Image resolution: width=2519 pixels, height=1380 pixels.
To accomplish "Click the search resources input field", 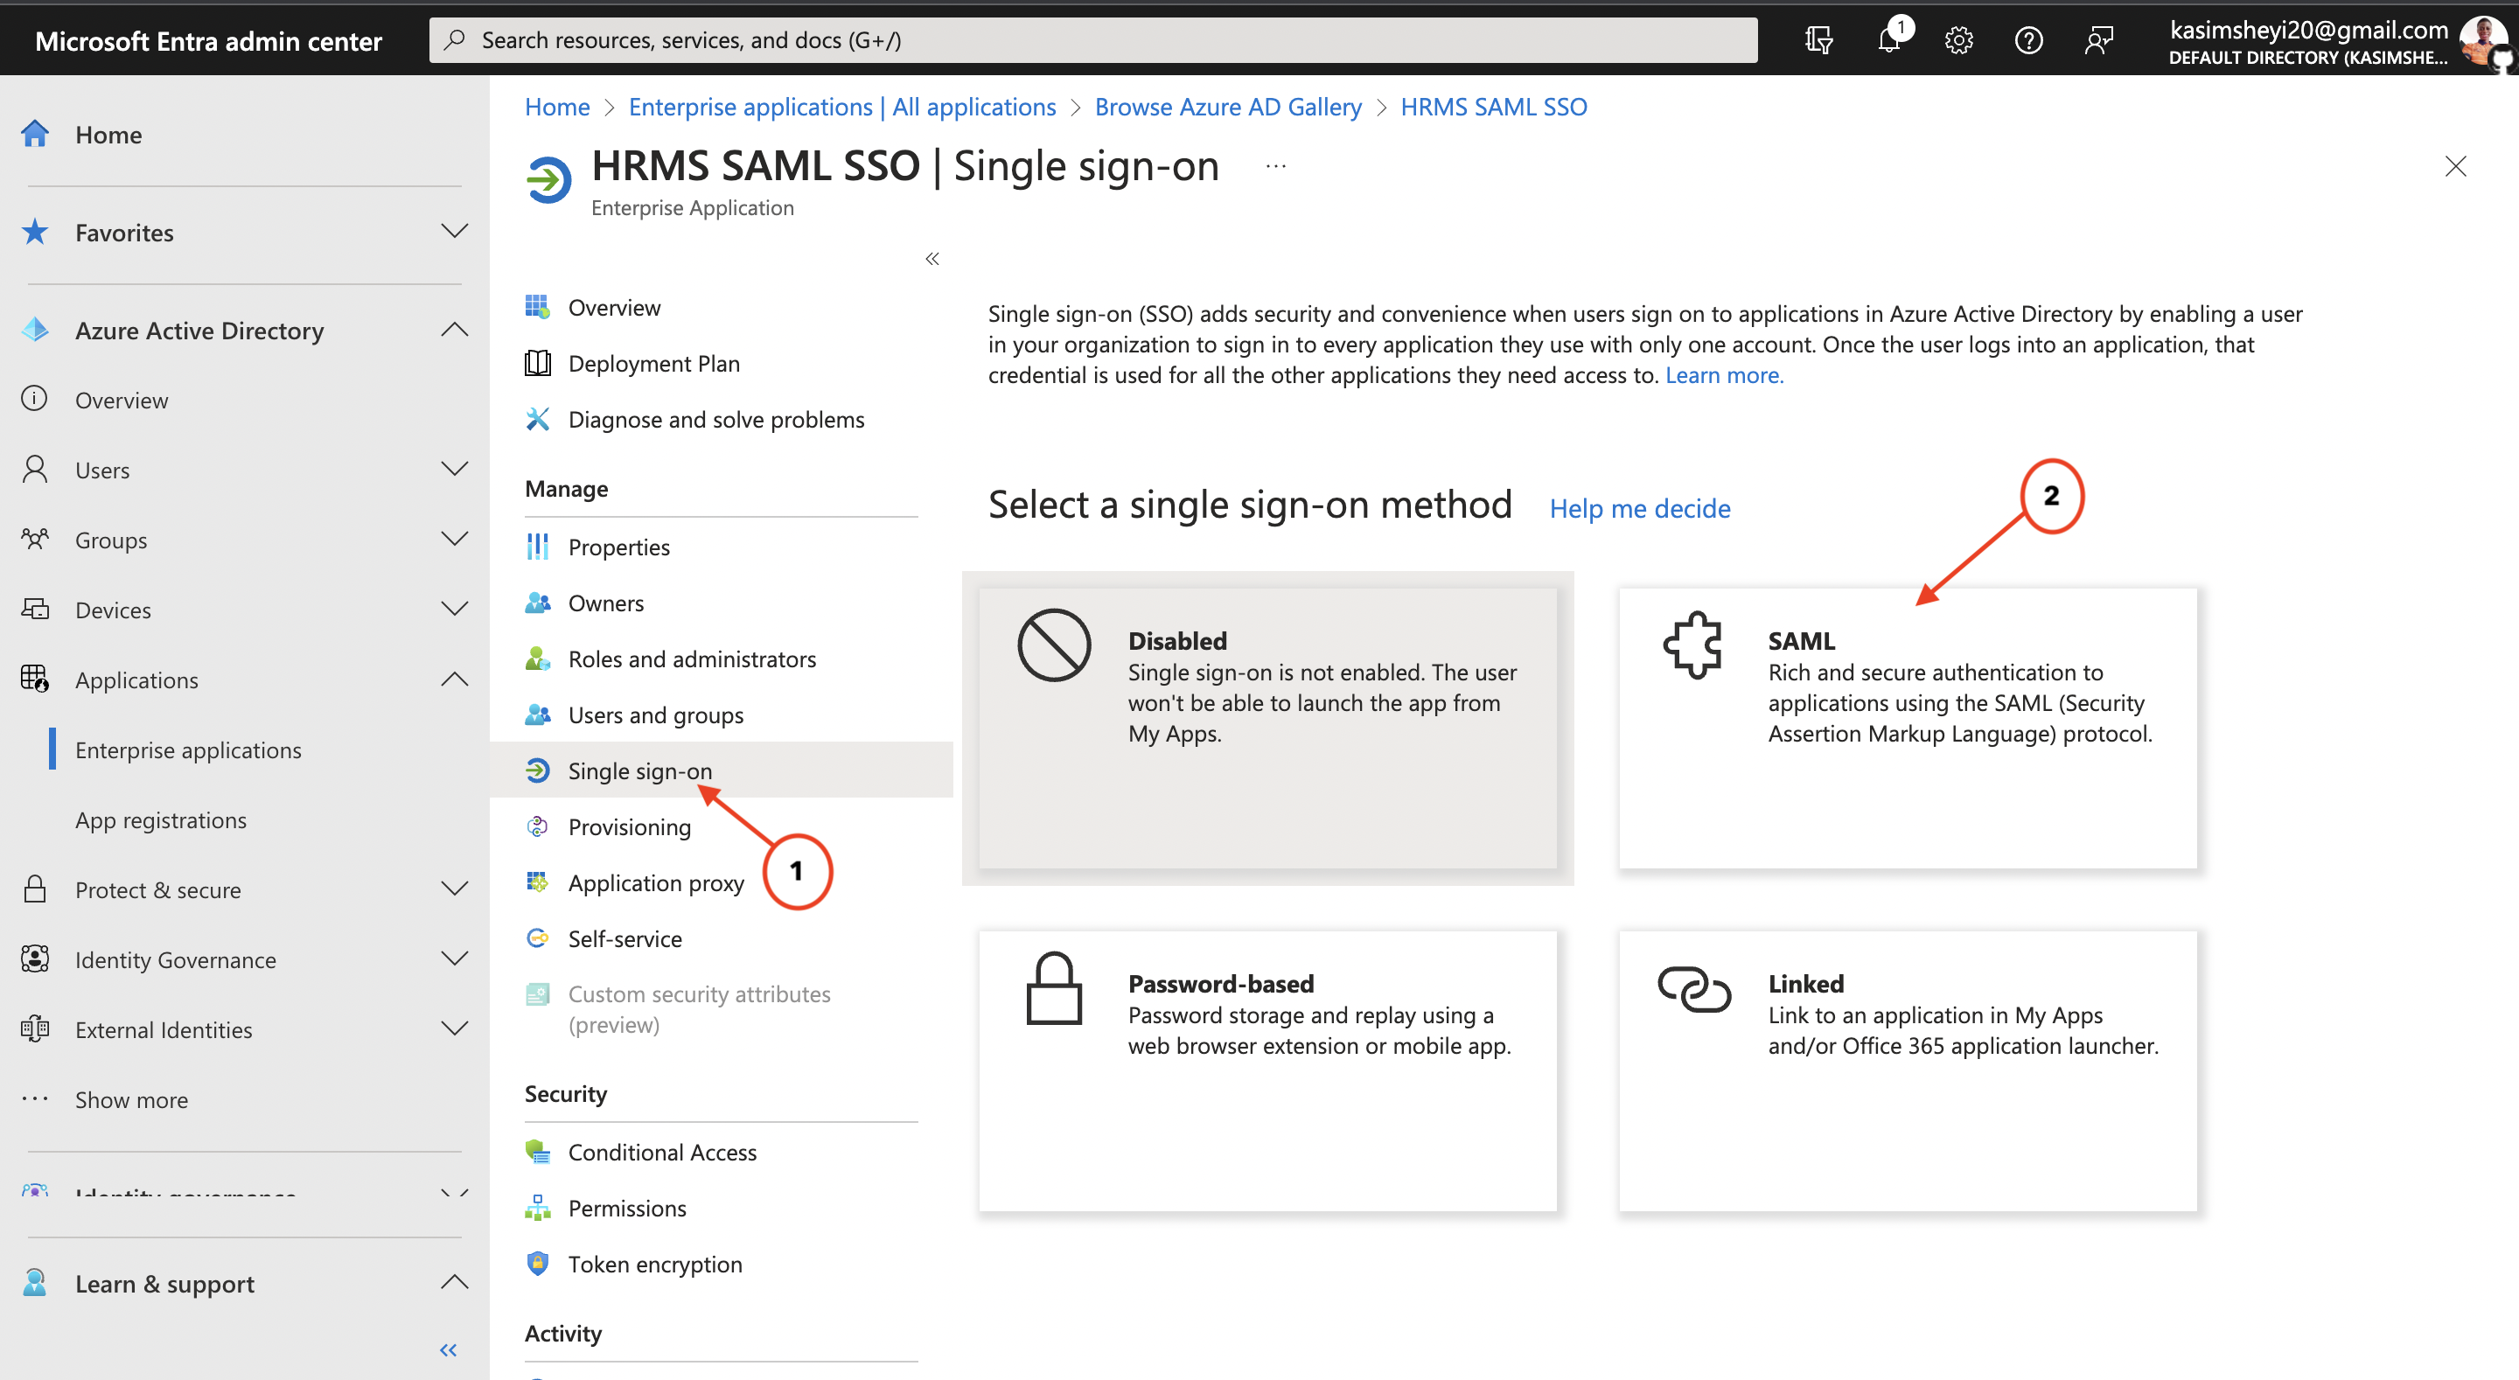I will (1092, 40).
